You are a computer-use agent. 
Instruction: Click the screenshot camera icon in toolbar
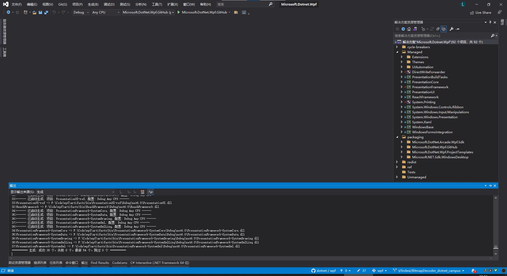tap(243, 12)
